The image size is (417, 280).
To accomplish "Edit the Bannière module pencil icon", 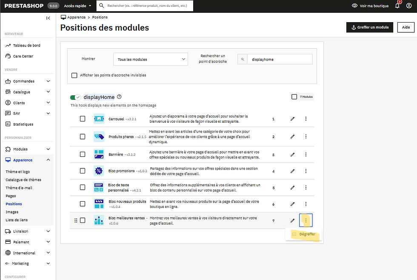I will tap(293, 155).
